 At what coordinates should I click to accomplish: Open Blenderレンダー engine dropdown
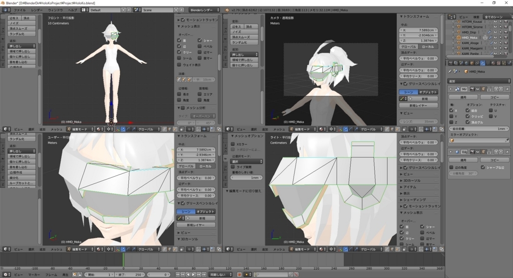pos(204,10)
